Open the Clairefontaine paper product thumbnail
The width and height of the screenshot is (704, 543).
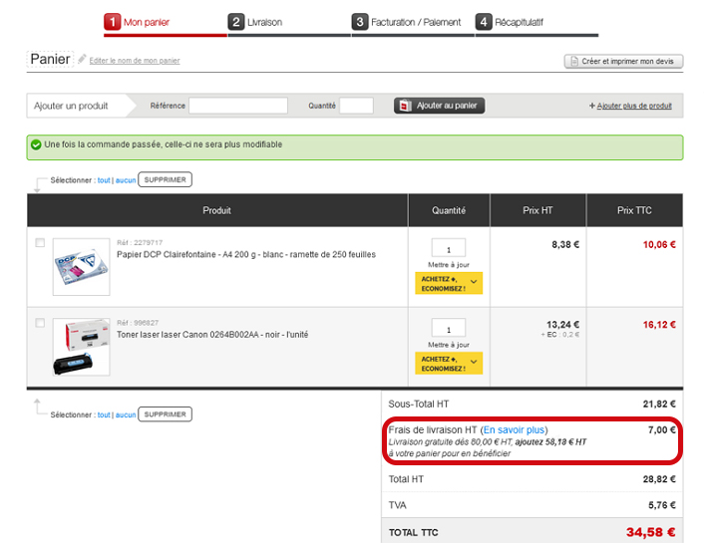coord(81,265)
